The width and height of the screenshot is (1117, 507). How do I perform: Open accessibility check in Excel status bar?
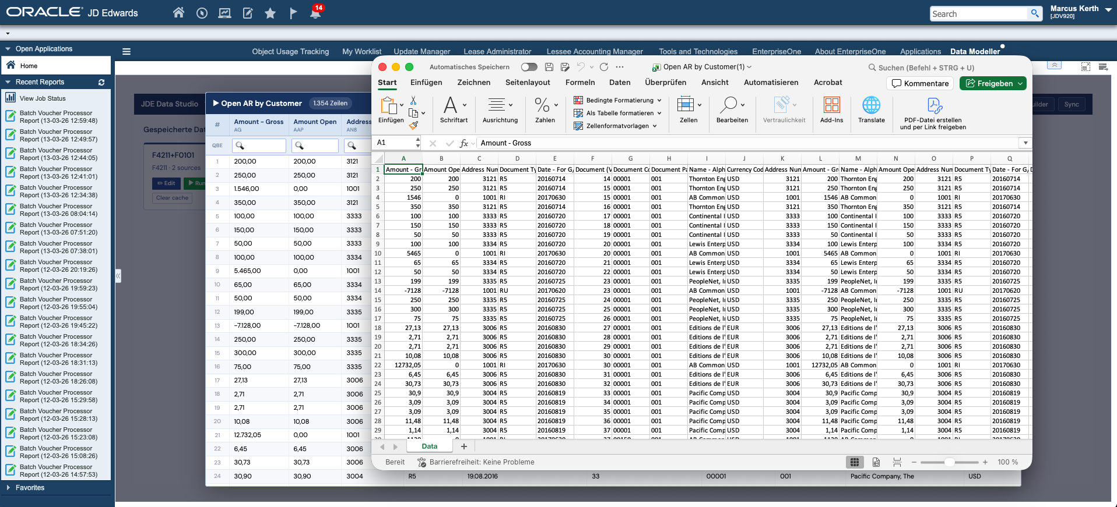pyautogui.click(x=476, y=462)
